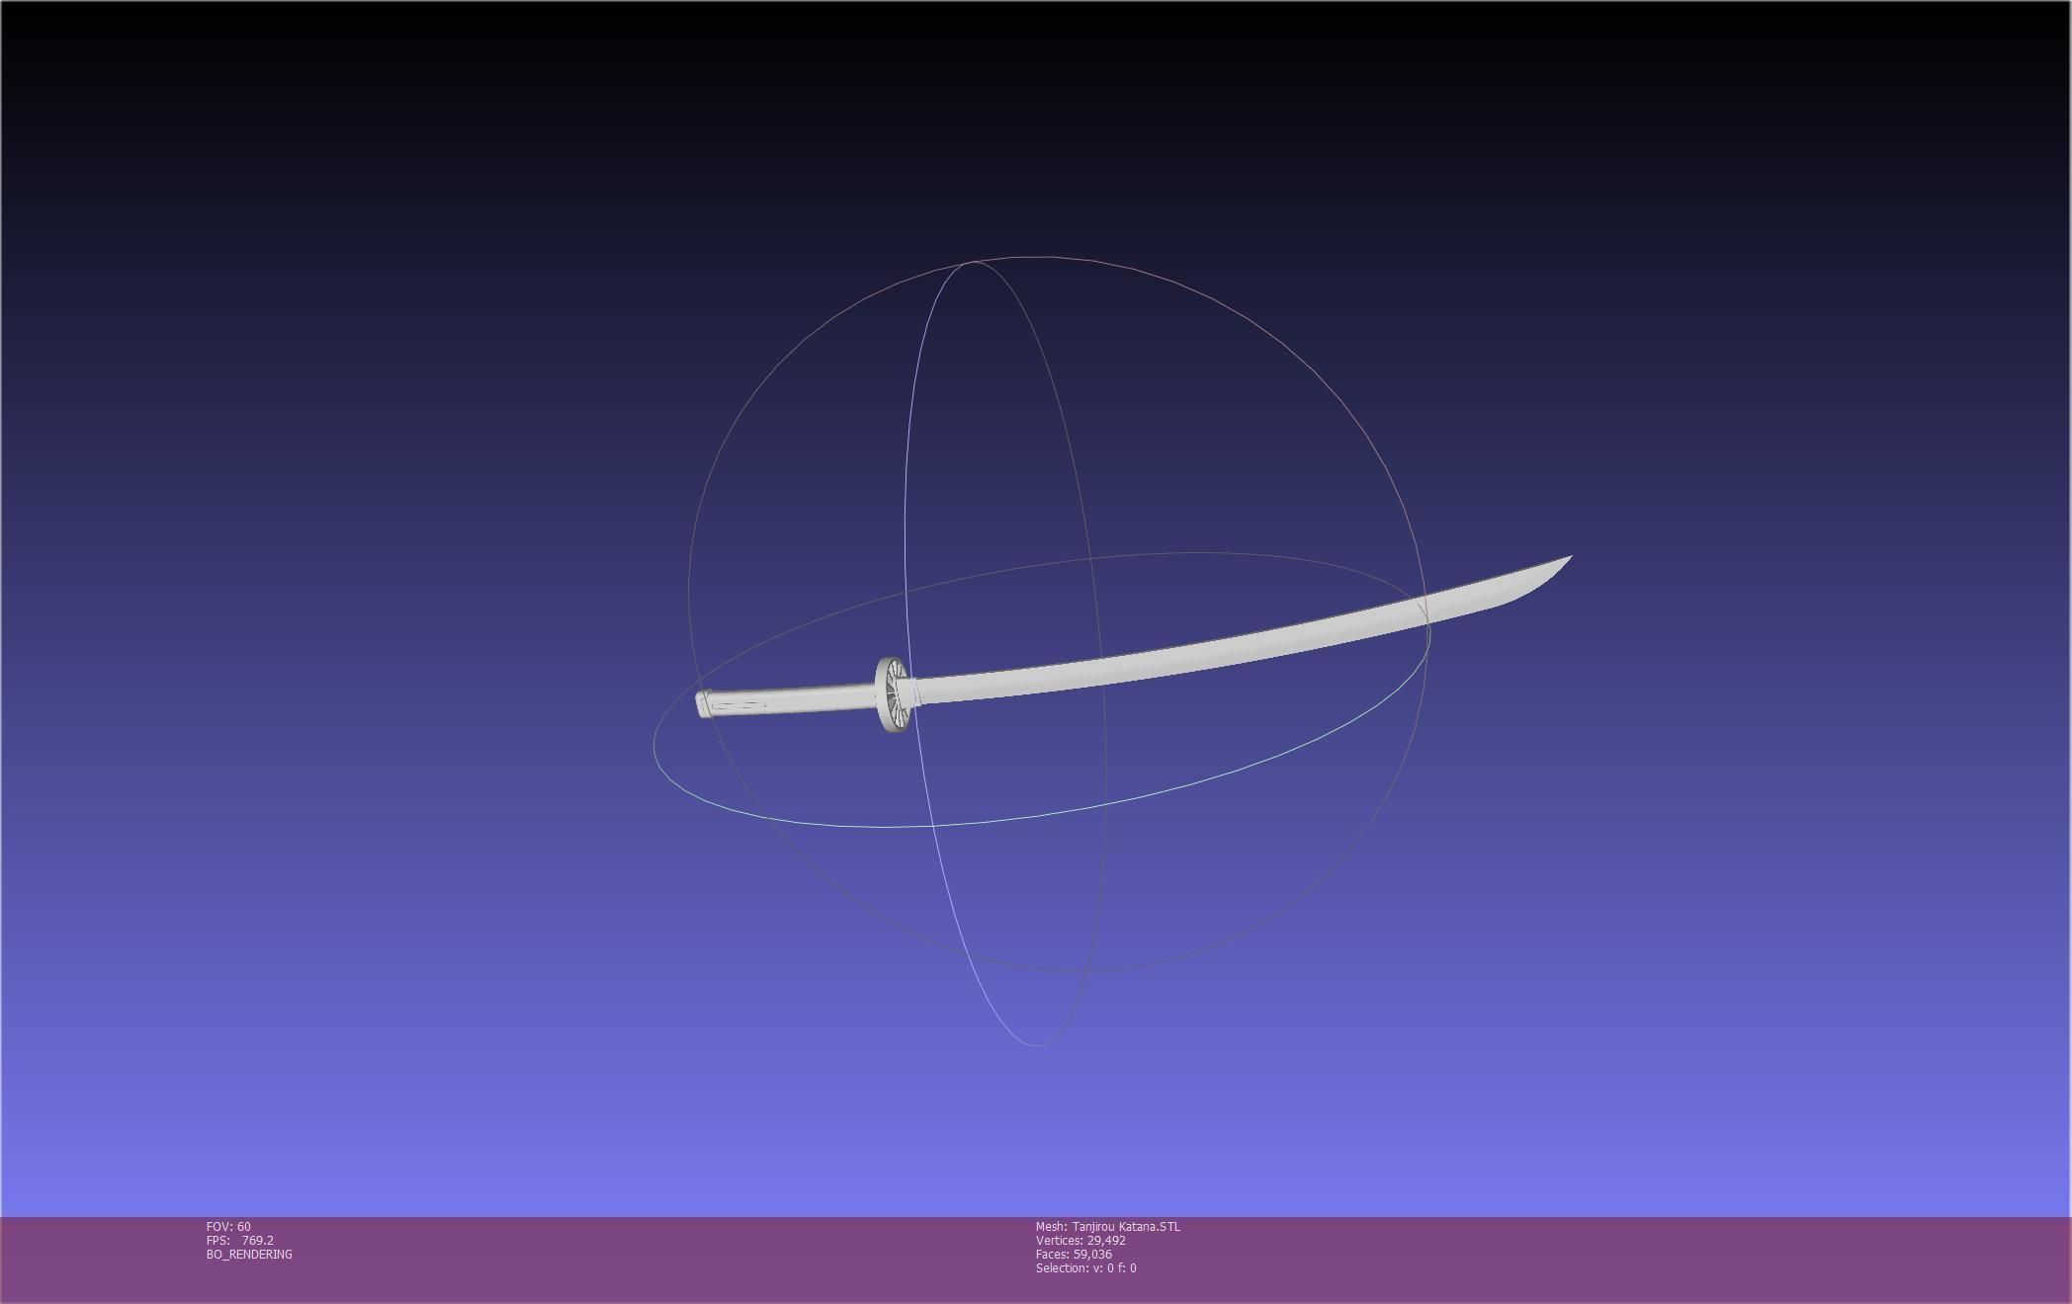Click the 'FOV: 60' readout
The height and width of the screenshot is (1304, 2072).
tap(228, 1227)
